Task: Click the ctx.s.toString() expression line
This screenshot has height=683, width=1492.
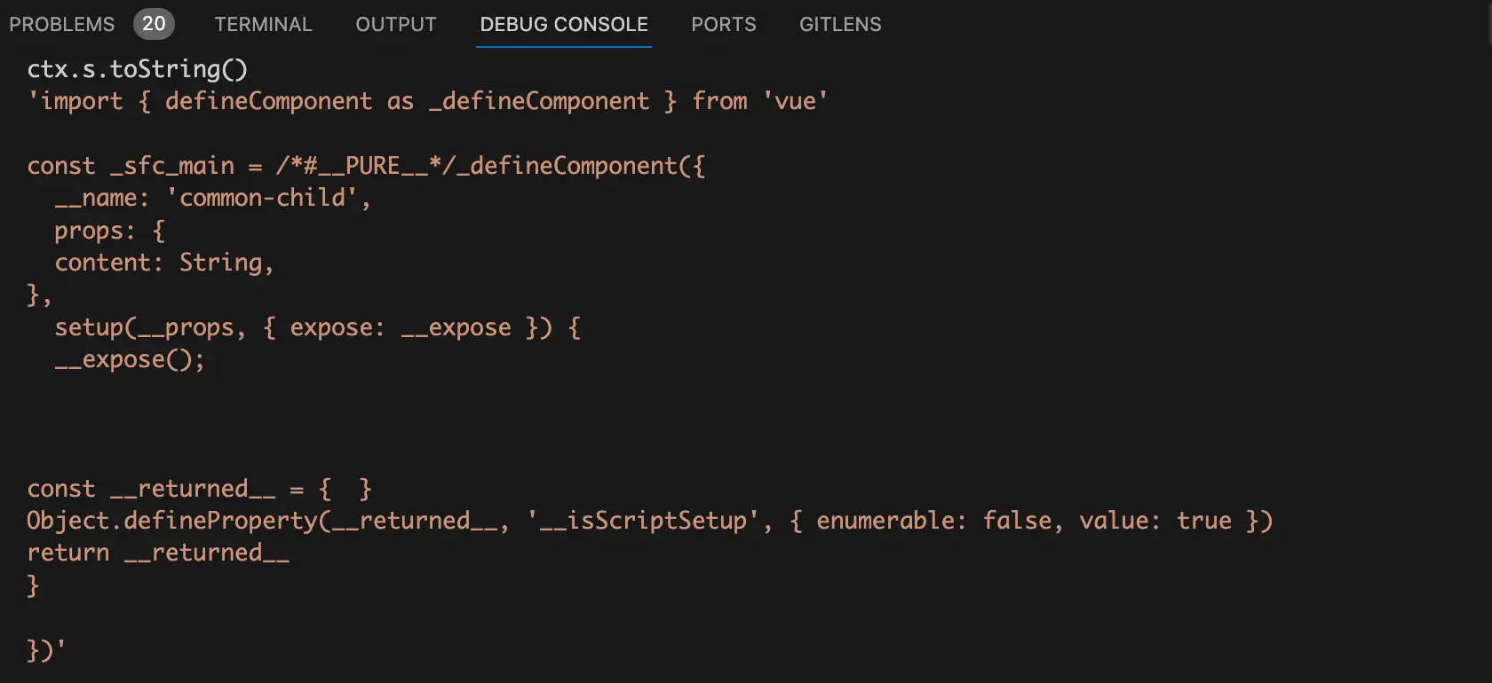Action: click(138, 69)
